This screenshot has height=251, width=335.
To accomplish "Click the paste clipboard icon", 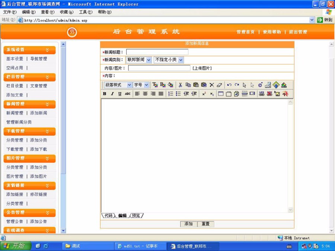I will pos(196,85).
